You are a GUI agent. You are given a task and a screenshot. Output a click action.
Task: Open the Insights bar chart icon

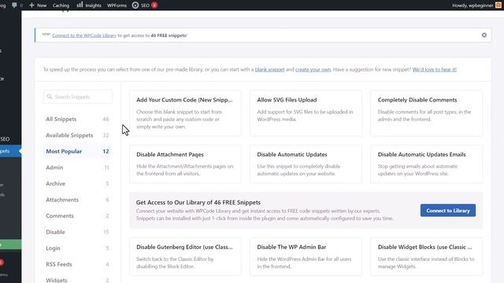click(x=80, y=5)
